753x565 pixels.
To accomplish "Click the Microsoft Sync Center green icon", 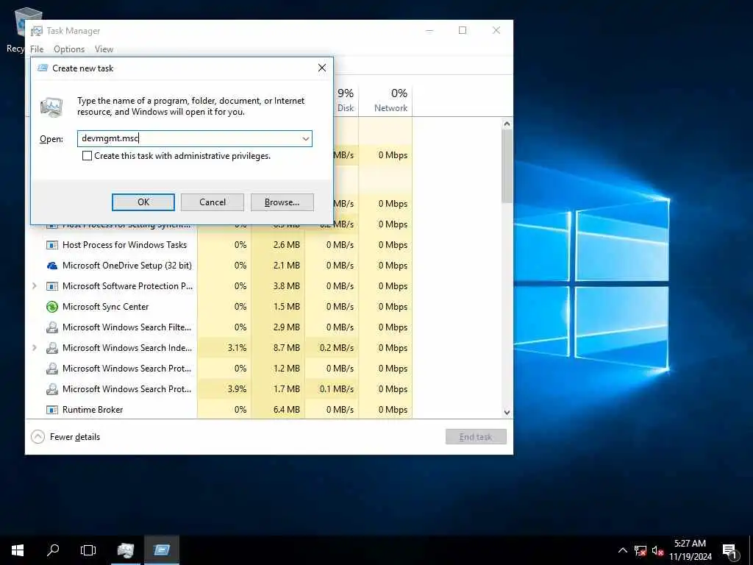I will (52, 307).
